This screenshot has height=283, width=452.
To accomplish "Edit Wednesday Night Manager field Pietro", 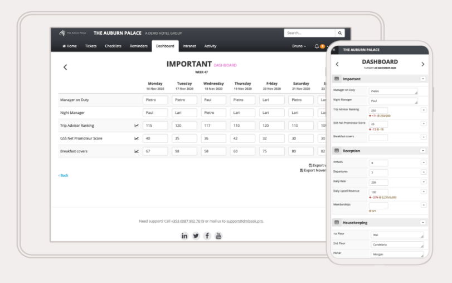I will [x=213, y=113].
